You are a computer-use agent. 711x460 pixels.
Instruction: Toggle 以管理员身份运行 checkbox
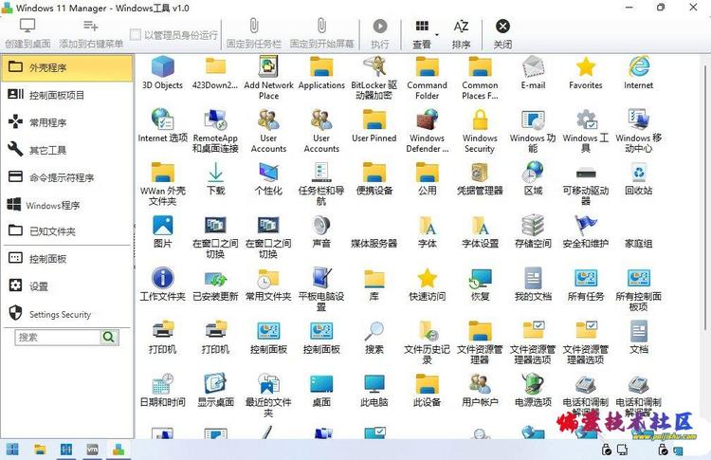[135, 34]
